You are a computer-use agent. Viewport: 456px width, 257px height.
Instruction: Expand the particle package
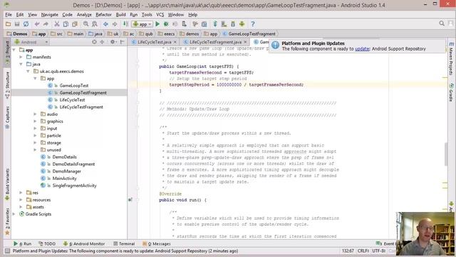[x=35, y=136]
